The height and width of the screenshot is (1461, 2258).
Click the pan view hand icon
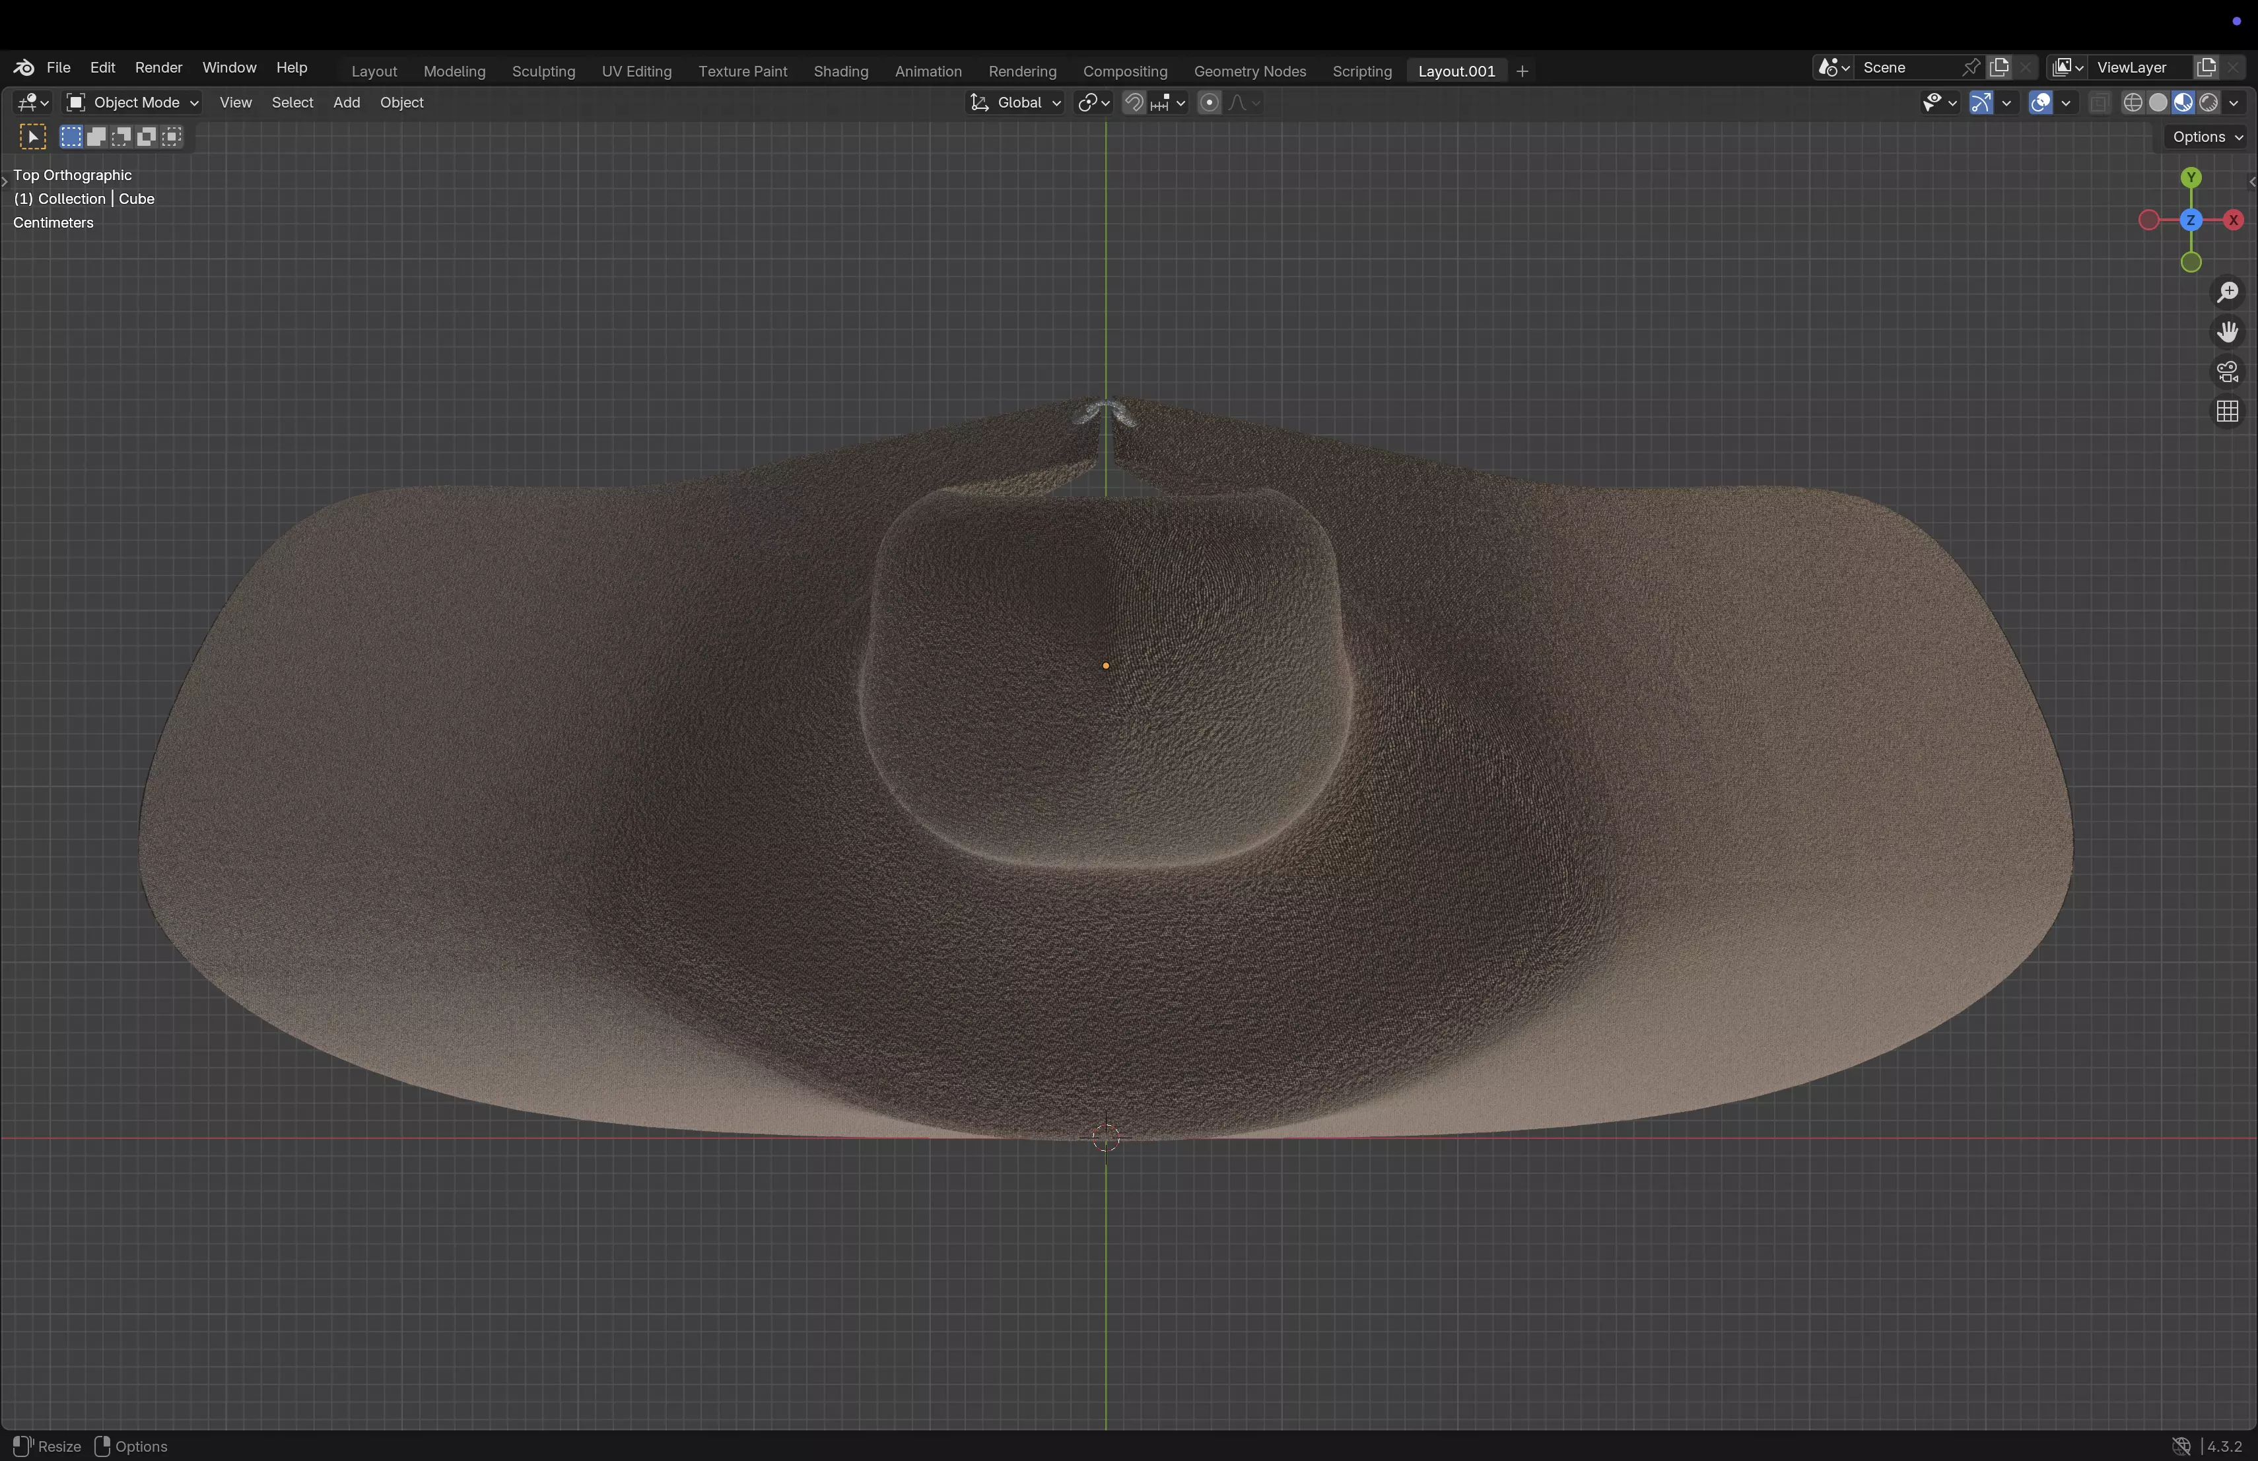coord(2228,332)
